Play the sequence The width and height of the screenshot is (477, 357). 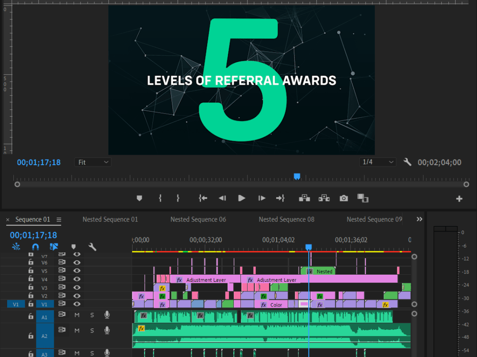241,198
